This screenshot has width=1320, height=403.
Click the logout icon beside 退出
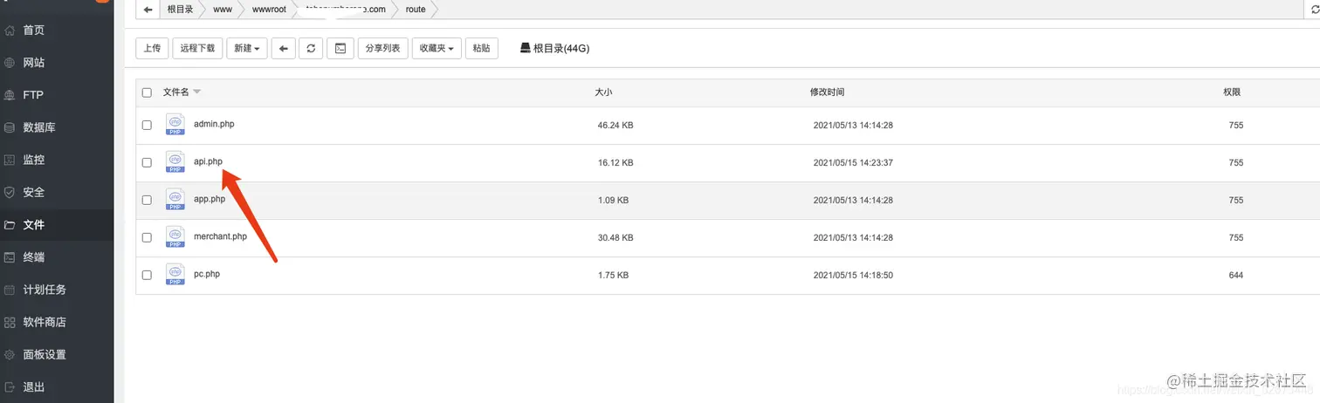click(x=10, y=386)
